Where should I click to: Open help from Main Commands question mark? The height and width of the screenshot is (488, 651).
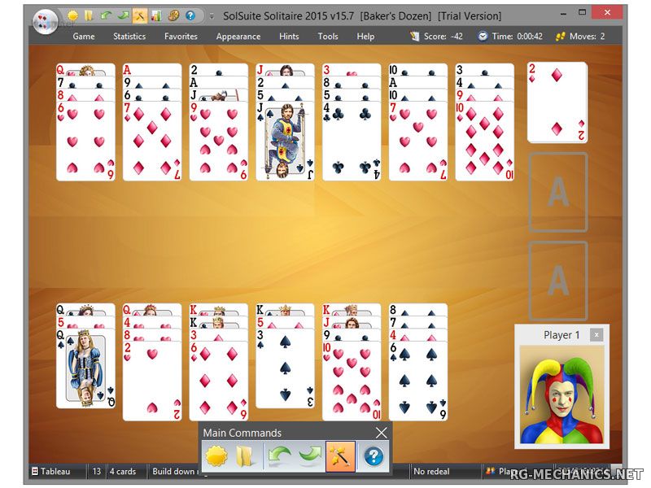click(x=373, y=456)
